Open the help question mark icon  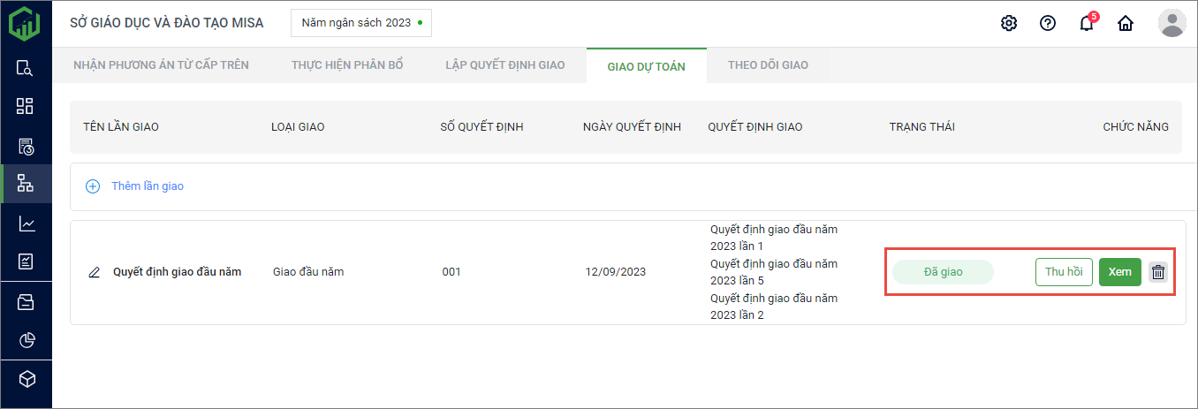pos(1048,23)
